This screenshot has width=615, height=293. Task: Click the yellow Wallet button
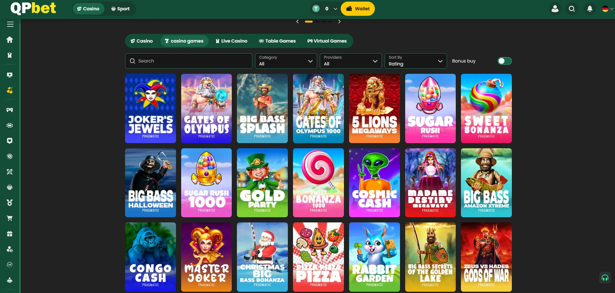(358, 9)
